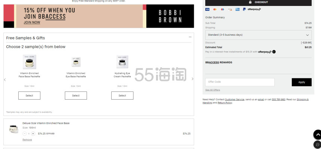Screen dimensions: 321x149
Task: Click Vitamin Enriched Face Base Packette thumbnail
Action: click(x=29, y=62)
